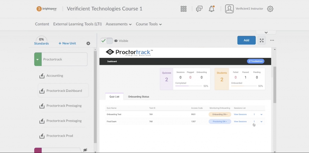Viewport: 309px width, 153px height.
Task: Click the Students Onboarded progress bar
Action: (x=244, y=86)
